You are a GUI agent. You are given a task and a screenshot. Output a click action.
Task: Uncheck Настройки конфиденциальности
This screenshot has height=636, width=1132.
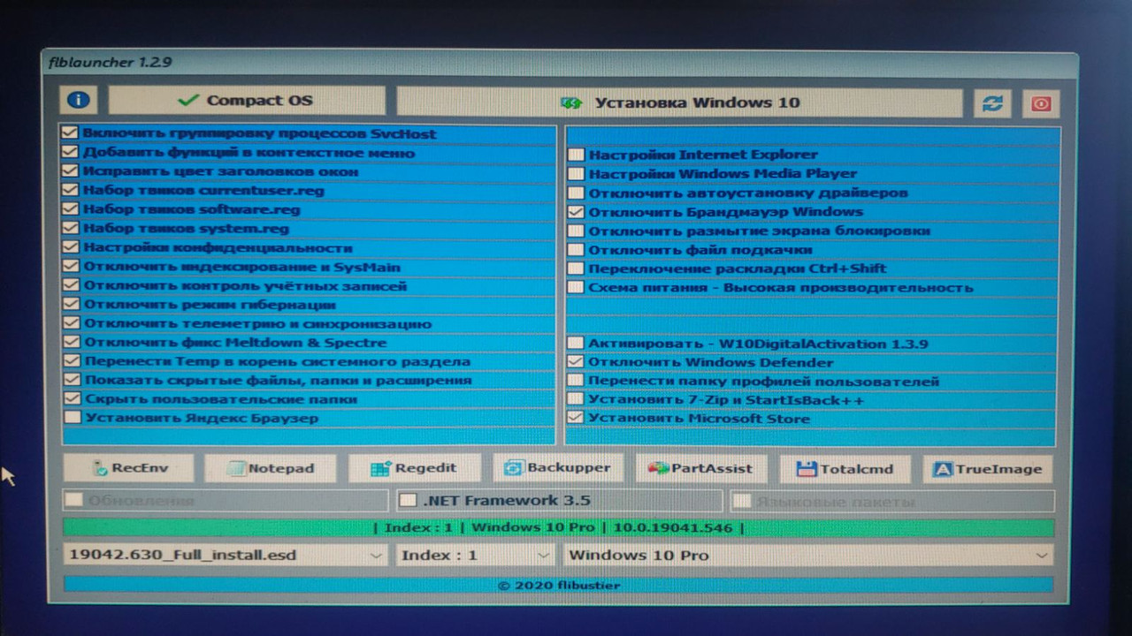click(x=70, y=248)
